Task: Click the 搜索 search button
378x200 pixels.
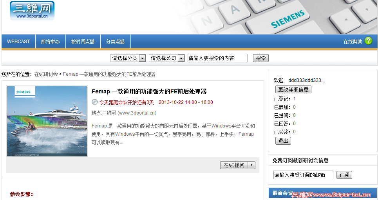Action: click(x=260, y=58)
